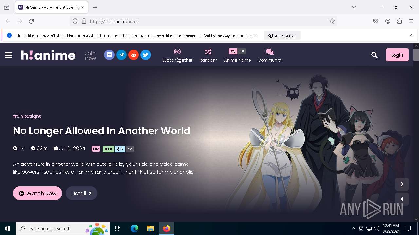Open the notification center icon

(x=408, y=228)
